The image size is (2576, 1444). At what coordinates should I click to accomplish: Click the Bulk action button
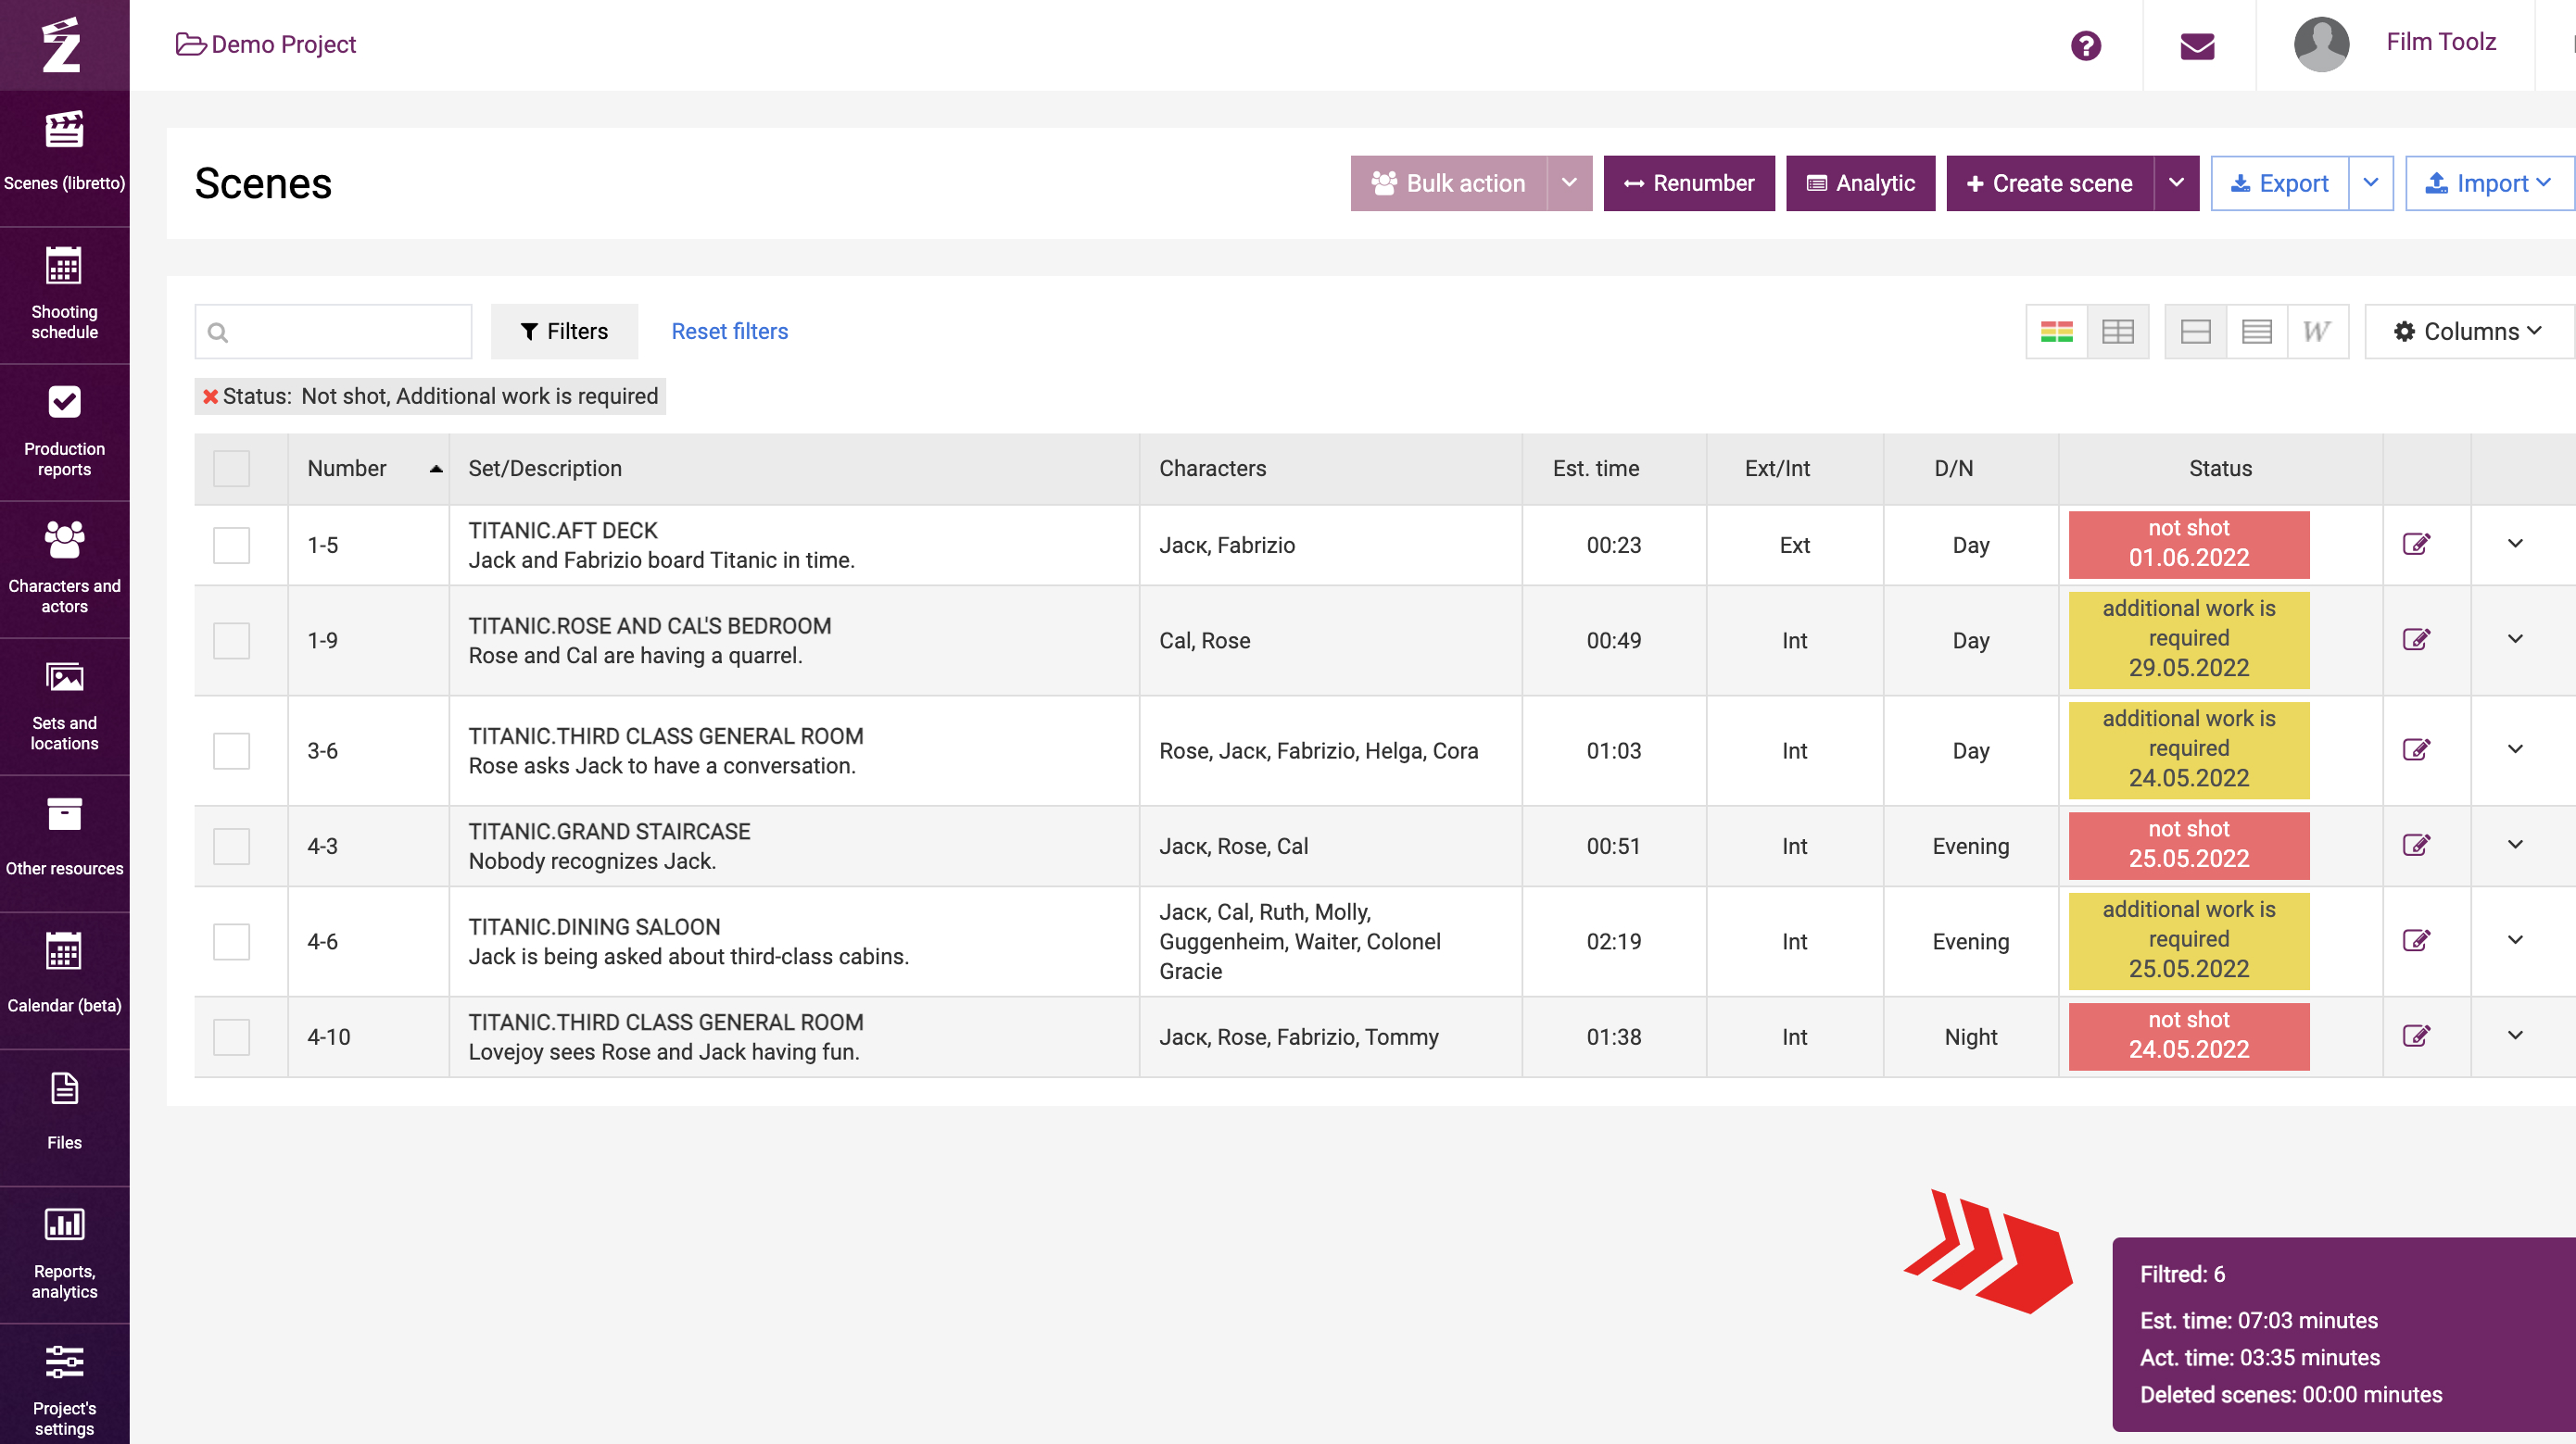click(1449, 184)
